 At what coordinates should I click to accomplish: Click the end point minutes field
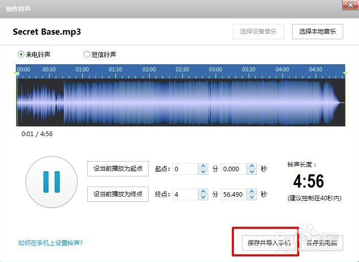coord(185,194)
